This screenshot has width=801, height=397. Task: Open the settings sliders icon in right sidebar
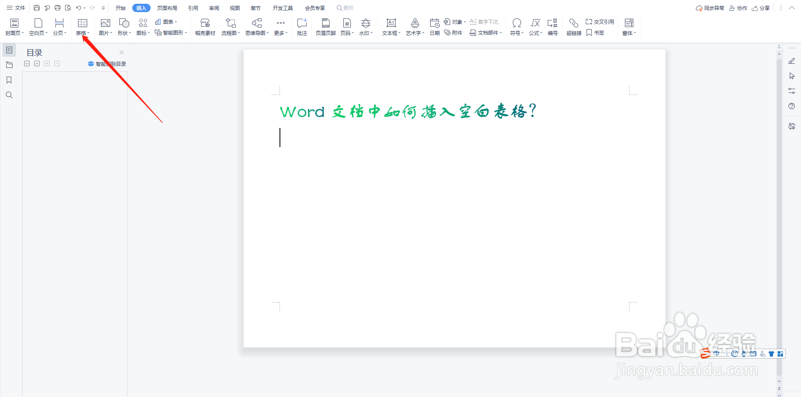(x=792, y=91)
